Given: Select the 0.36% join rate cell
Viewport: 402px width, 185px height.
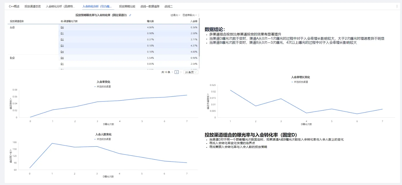Looking at the screenshot, I should (194, 27).
